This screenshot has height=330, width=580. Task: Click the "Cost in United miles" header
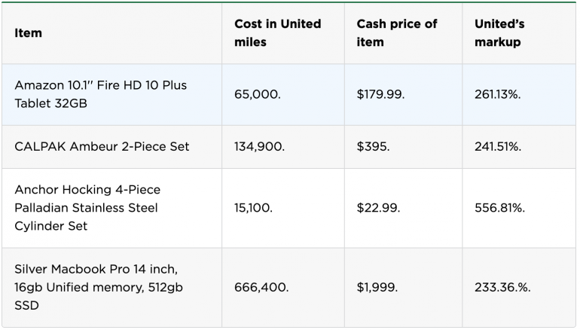click(277, 33)
